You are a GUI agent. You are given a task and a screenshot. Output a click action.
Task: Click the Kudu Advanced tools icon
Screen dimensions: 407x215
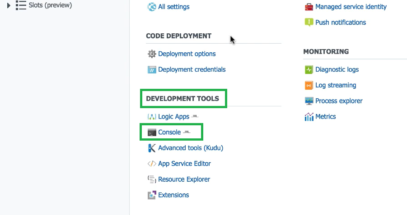(x=152, y=148)
